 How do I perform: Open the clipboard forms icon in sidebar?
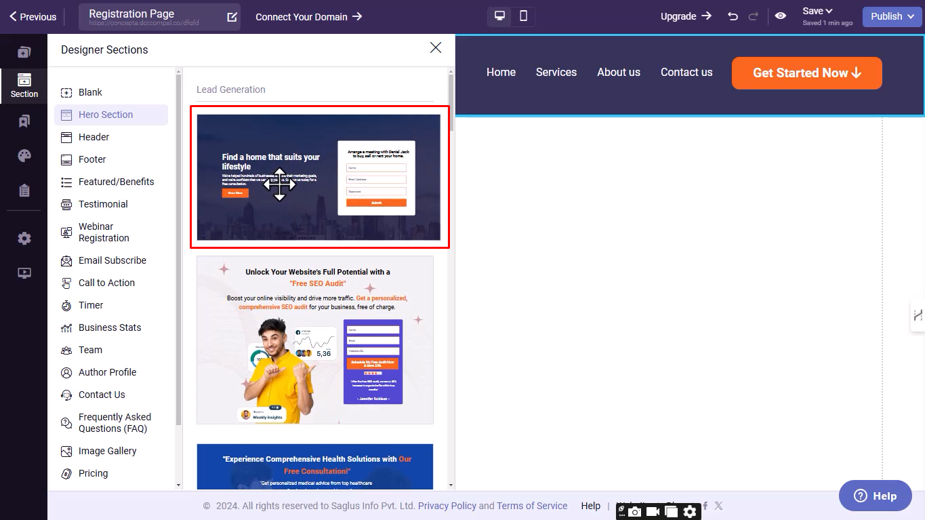click(24, 191)
